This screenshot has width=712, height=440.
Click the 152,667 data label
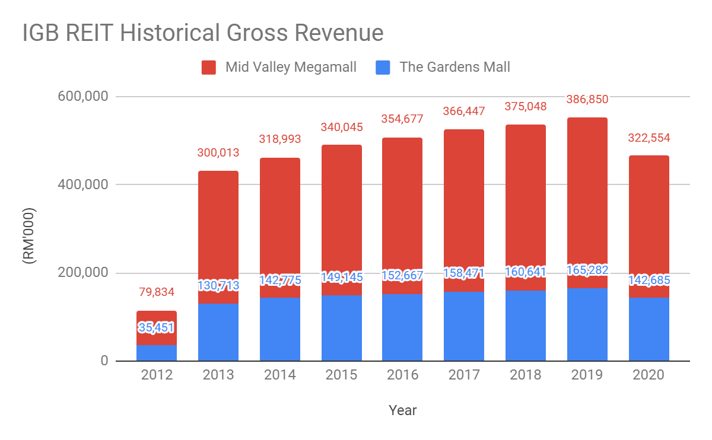click(402, 276)
